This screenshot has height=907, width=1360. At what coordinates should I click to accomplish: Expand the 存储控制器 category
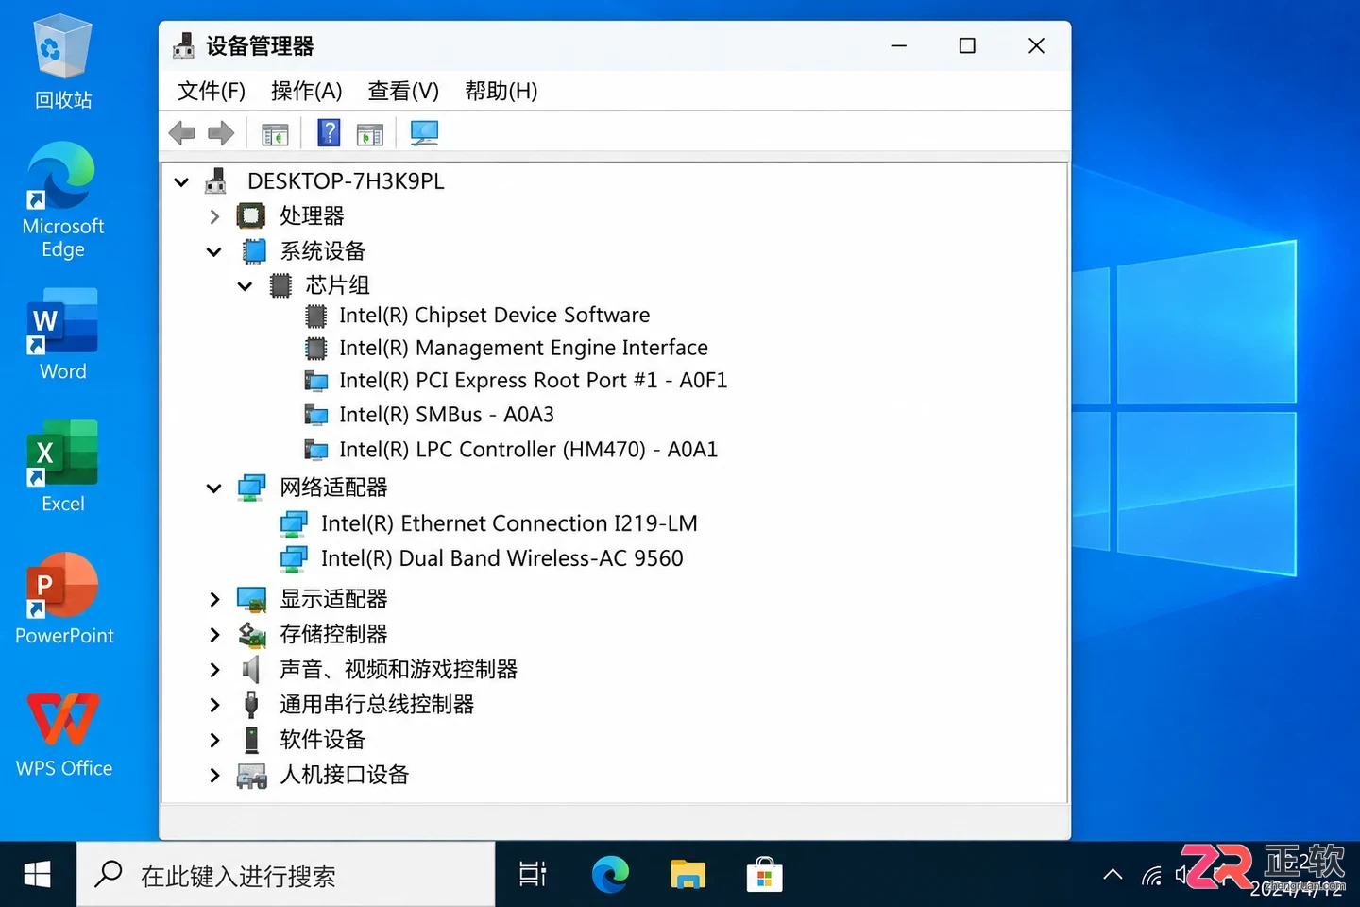(214, 634)
